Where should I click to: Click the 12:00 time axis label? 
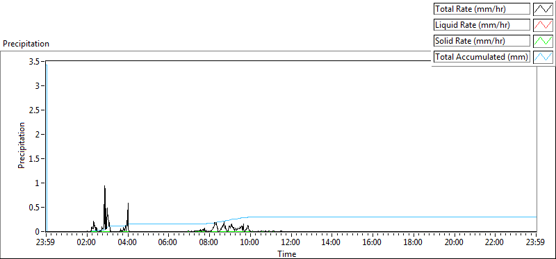pos(291,243)
